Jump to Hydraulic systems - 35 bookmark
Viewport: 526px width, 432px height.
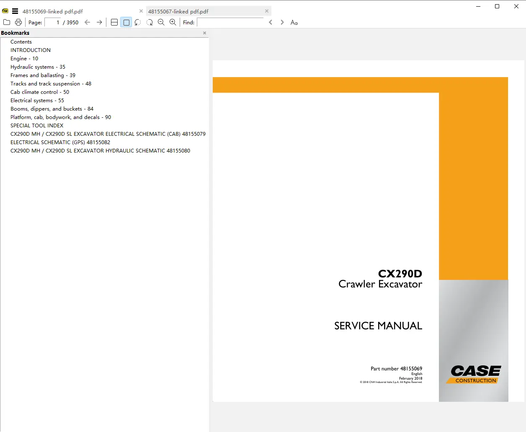(38, 67)
